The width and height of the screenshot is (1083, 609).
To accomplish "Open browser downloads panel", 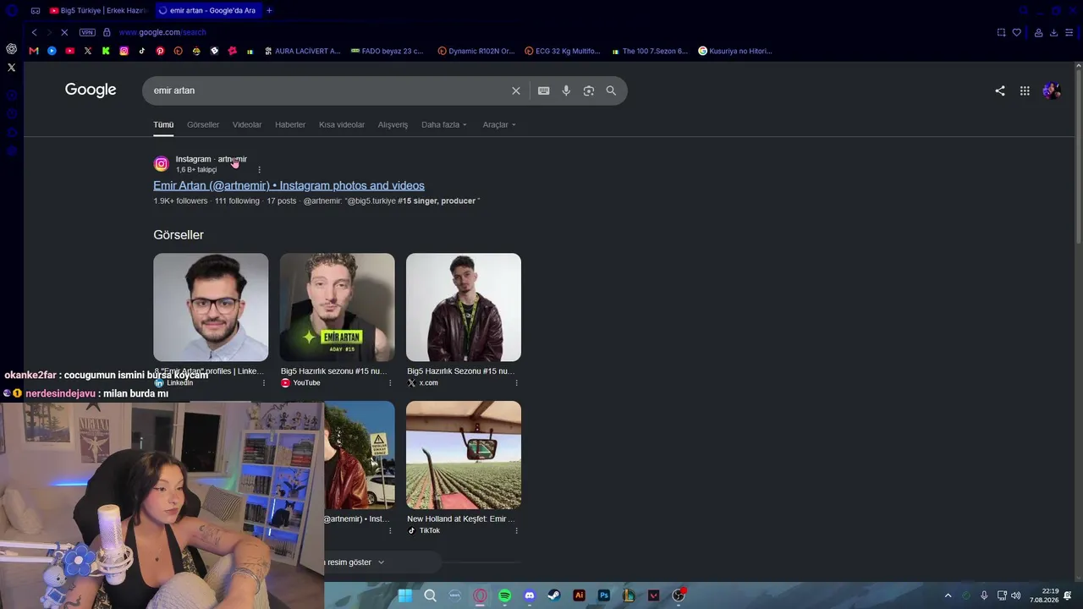I will click(x=1053, y=32).
